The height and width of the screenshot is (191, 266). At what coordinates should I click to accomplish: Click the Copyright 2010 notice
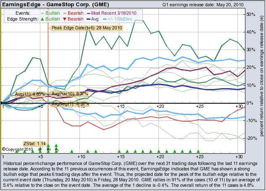pyautogui.click(x=17, y=149)
